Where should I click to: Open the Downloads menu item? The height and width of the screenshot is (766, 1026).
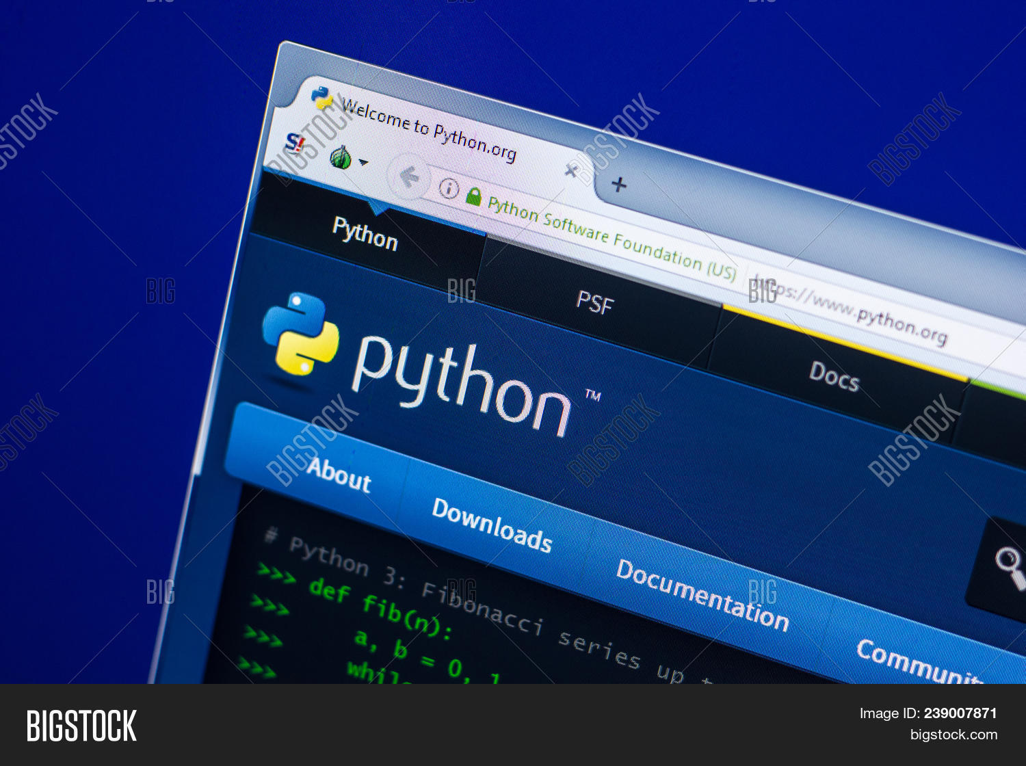tap(492, 525)
